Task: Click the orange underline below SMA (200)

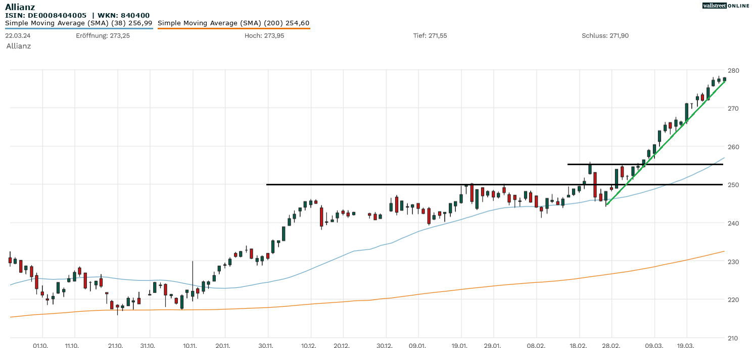Action: (233, 28)
